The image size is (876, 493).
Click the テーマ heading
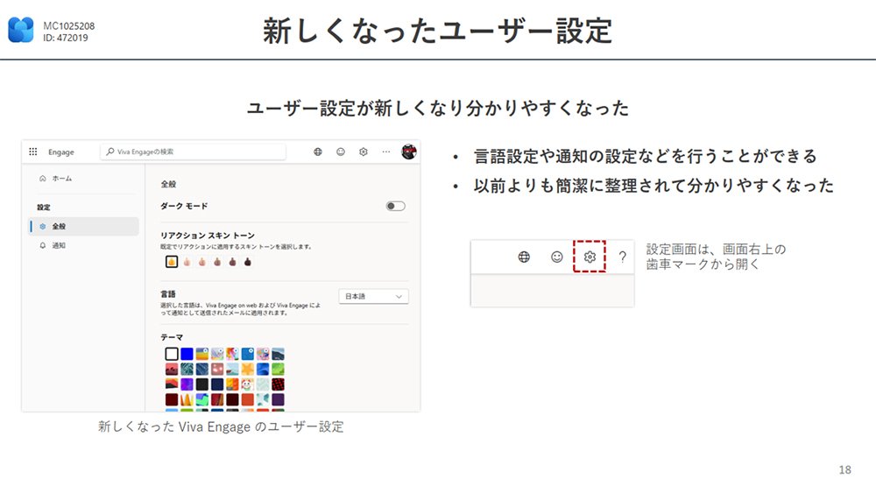[172, 337]
